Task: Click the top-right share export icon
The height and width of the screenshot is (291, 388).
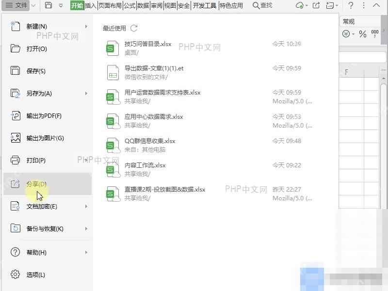Action: [316, 5]
